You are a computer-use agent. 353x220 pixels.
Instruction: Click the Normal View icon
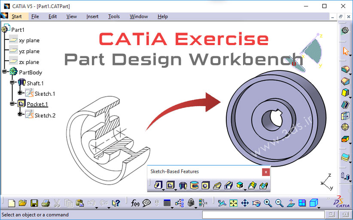pos(291,203)
